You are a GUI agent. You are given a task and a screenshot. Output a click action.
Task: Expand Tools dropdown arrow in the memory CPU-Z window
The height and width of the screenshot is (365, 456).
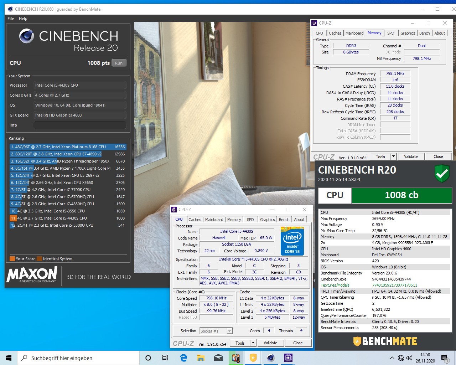coord(393,156)
